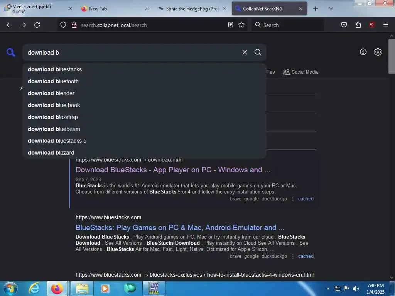Open BlueStacks: Play Games on PC result
Image resolution: width=395 pixels, height=296 pixels.
pyautogui.click(x=180, y=227)
